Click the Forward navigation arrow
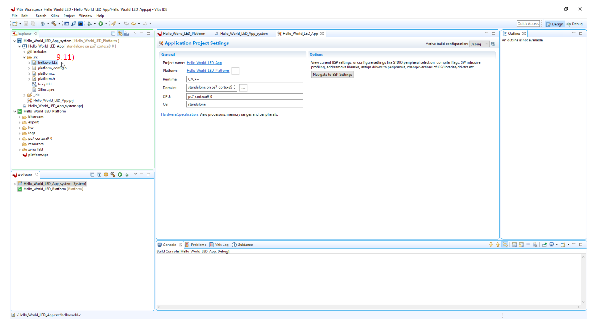591x320 pixels. tap(145, 24)
